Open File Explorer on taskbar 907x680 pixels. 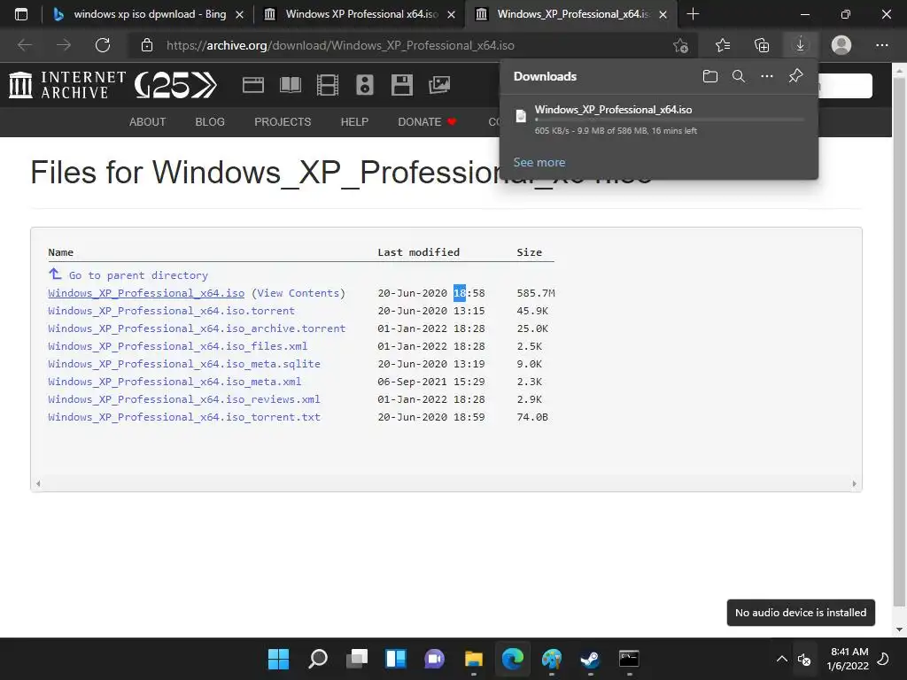click(x=474, y=659)
